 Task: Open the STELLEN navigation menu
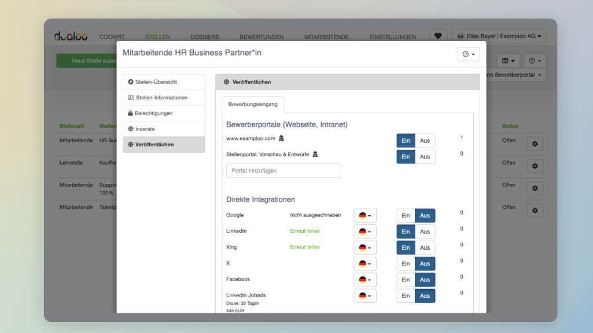click(x=157, y=36)
